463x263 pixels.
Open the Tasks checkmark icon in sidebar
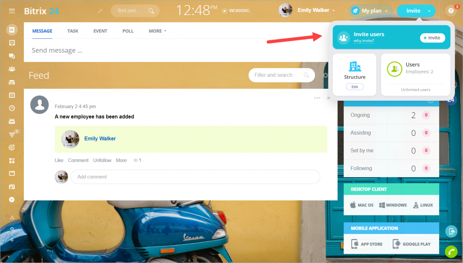point(12,43)
